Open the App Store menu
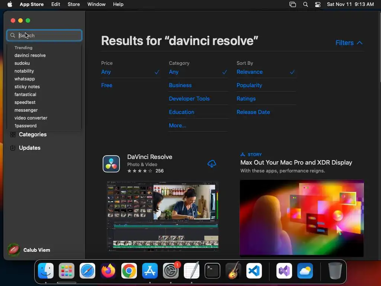381x286 pixels. coord(32,4)
